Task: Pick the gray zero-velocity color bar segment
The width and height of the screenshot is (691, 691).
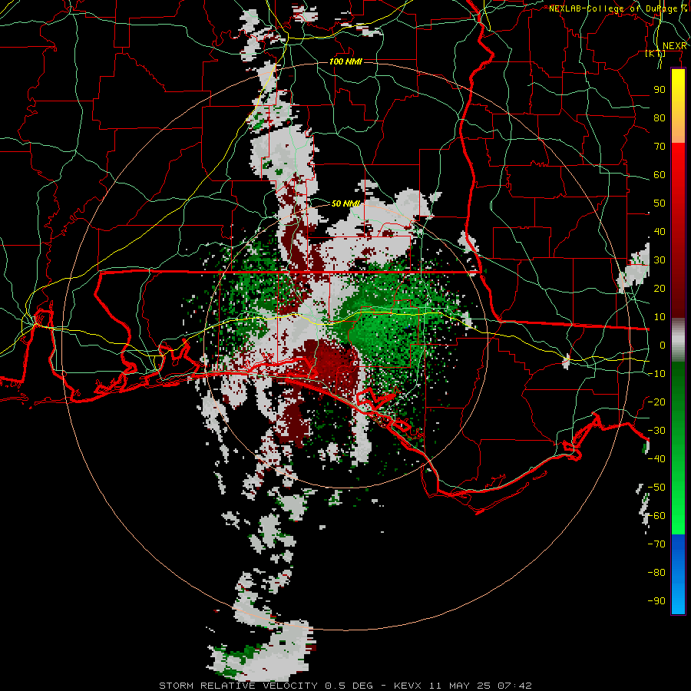Action: [678, 339]
